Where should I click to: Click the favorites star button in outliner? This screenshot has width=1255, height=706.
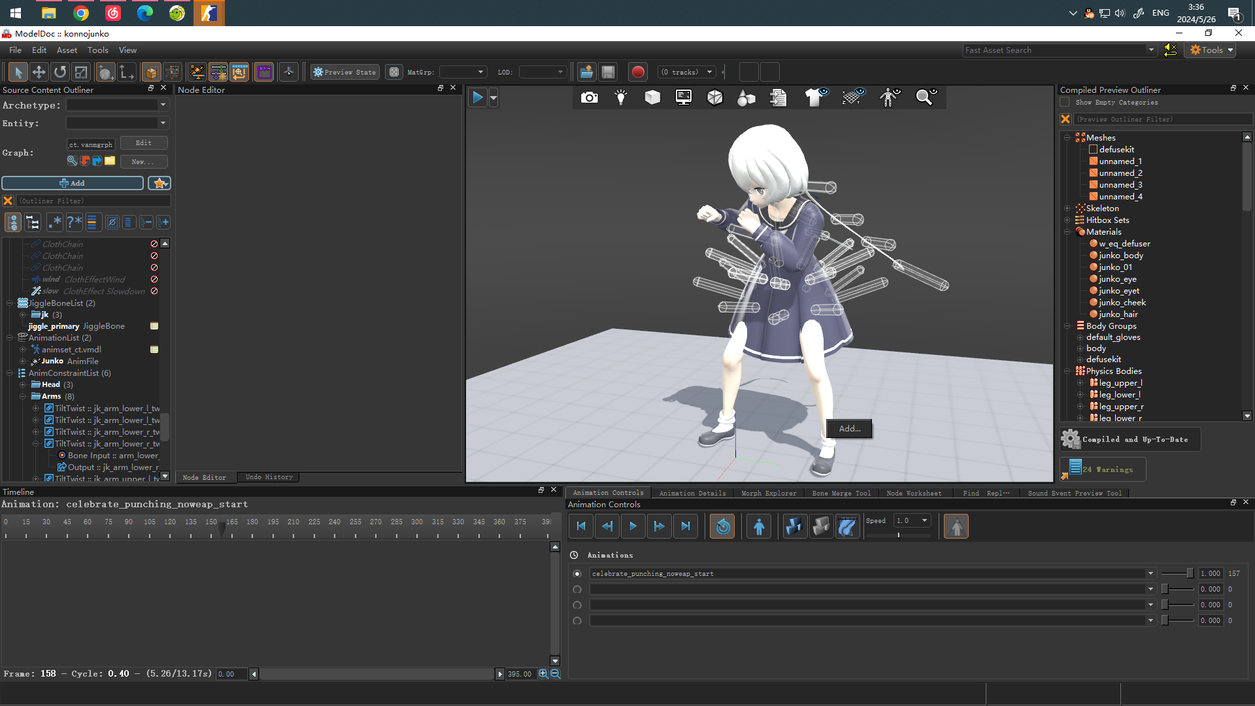point(159,183)
